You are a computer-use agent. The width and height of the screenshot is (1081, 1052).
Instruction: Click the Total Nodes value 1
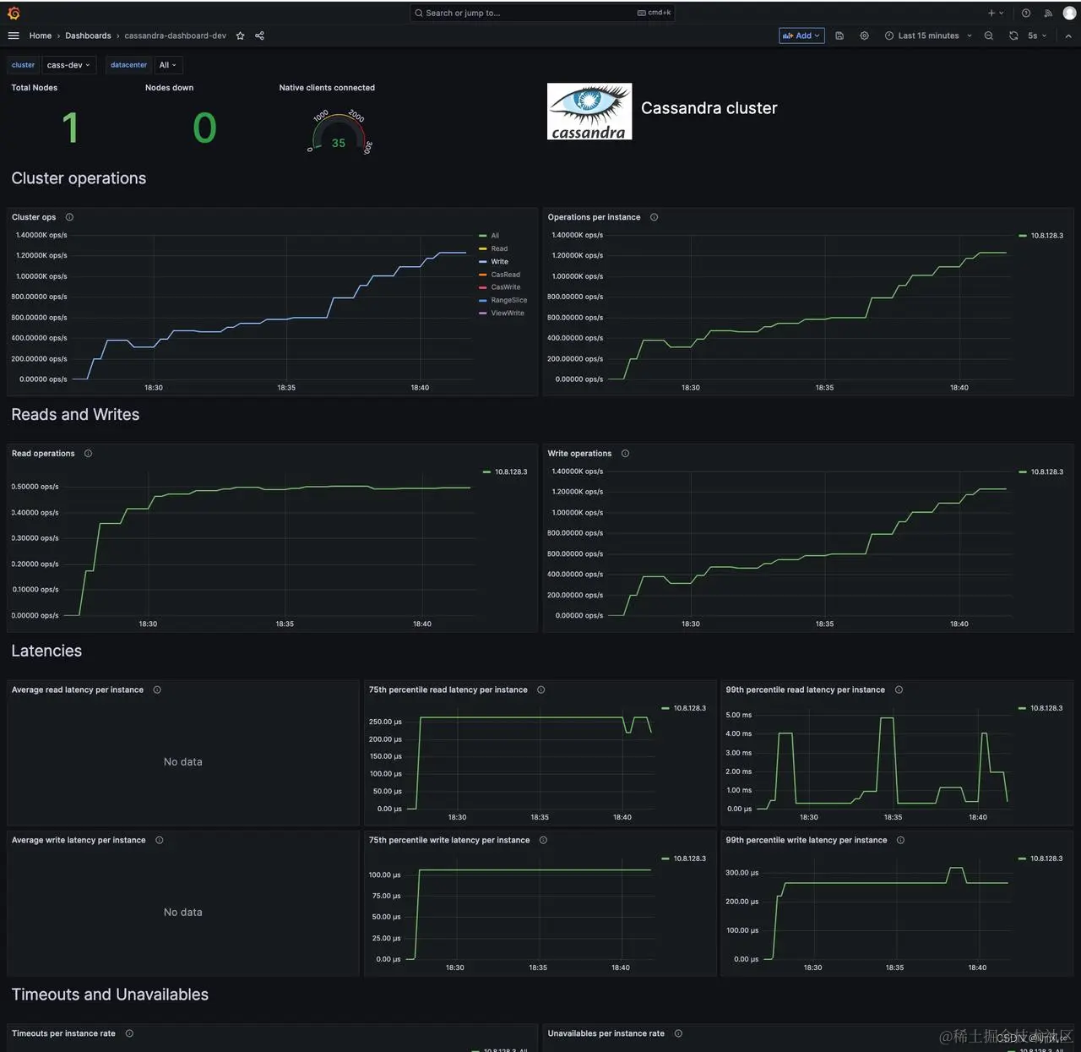[70, 128]
